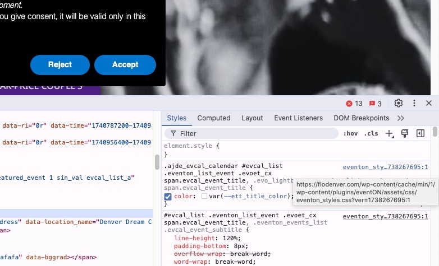Image resolution: width=439 pixels, height=266 pixels.
Task: Select DOM line with data-location_name Denver Dream
Action: (76, 222)
